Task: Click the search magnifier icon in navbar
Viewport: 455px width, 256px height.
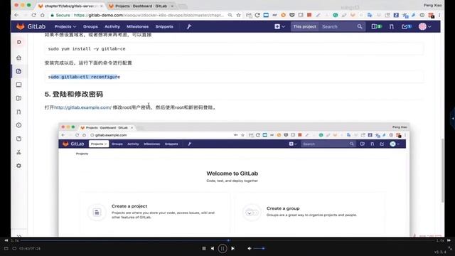Action: [x=360, y=26]
